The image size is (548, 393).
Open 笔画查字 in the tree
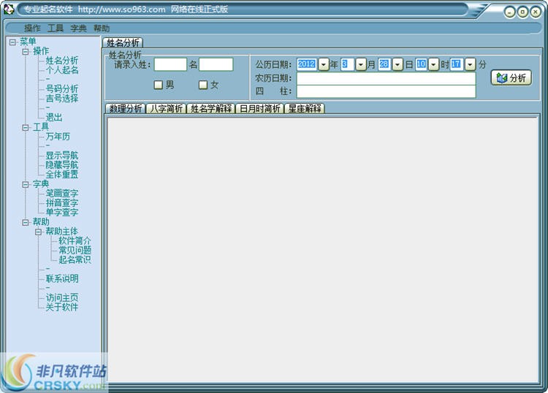pos(62,193)
